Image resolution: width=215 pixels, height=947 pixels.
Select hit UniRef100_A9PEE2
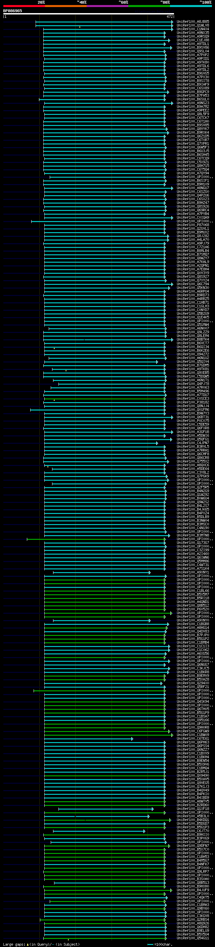pyautogui.click(x=193, y=110)
